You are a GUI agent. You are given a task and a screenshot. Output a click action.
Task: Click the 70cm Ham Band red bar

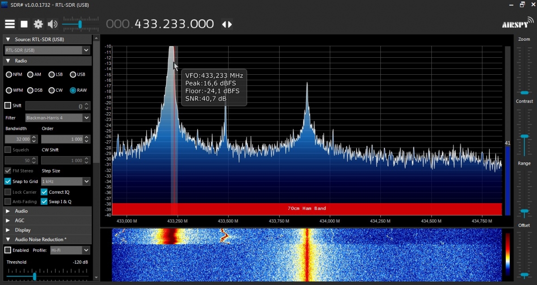click(307, 208)
